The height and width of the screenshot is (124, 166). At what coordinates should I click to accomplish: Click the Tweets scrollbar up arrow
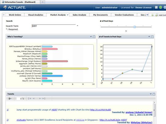(x=154, y=102)
